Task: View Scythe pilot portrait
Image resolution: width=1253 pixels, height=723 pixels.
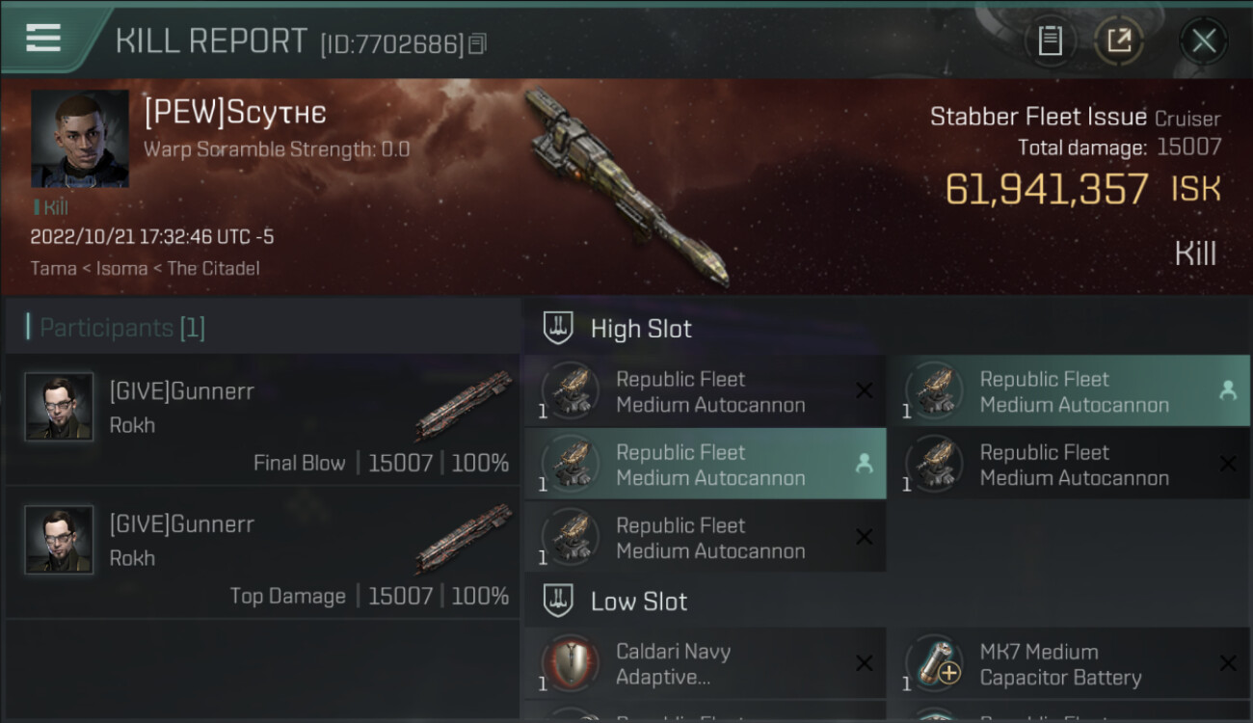Action: pyautogui.click(x=79, y=139)
